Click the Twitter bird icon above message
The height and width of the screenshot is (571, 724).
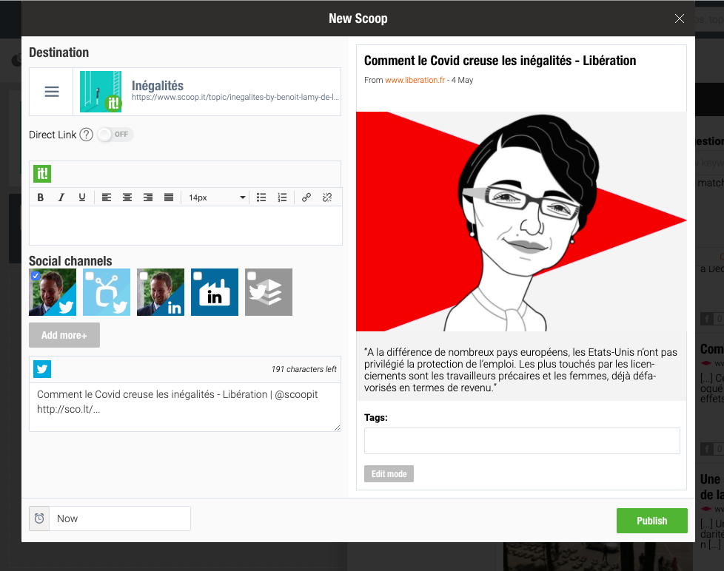pyautogui.click(x=42, y=369)
